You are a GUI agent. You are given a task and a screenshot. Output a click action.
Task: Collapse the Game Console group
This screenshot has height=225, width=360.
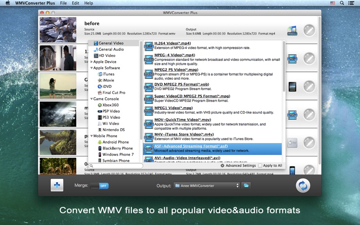pos(92,99)
